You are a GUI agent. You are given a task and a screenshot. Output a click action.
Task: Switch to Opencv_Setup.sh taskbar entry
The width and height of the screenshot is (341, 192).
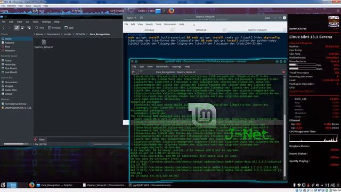click(x=104, y=185)
